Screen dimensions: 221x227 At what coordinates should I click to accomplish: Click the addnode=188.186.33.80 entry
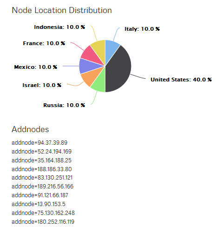[42, 169]
